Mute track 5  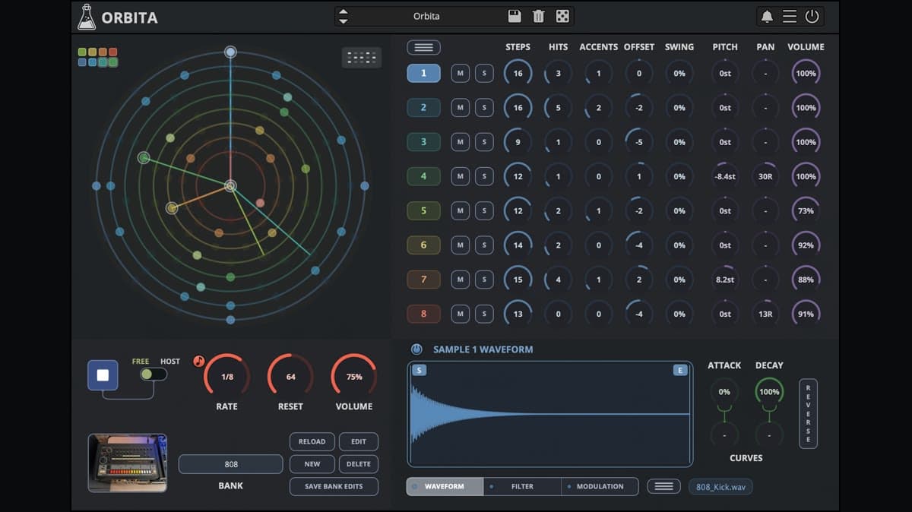[460, 210]
